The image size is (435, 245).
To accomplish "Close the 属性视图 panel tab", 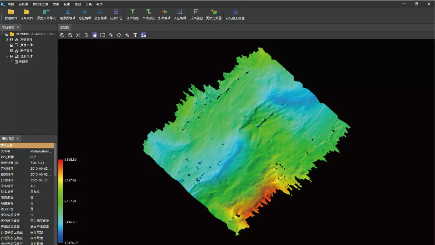I will tap(18, 139).
